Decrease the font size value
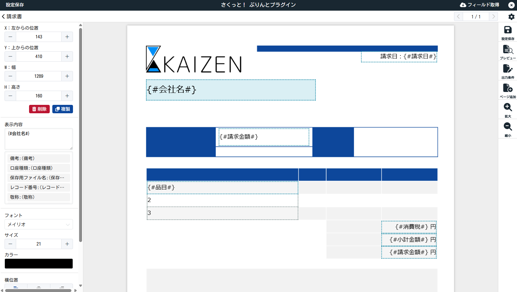 click(x=10, y=244)
